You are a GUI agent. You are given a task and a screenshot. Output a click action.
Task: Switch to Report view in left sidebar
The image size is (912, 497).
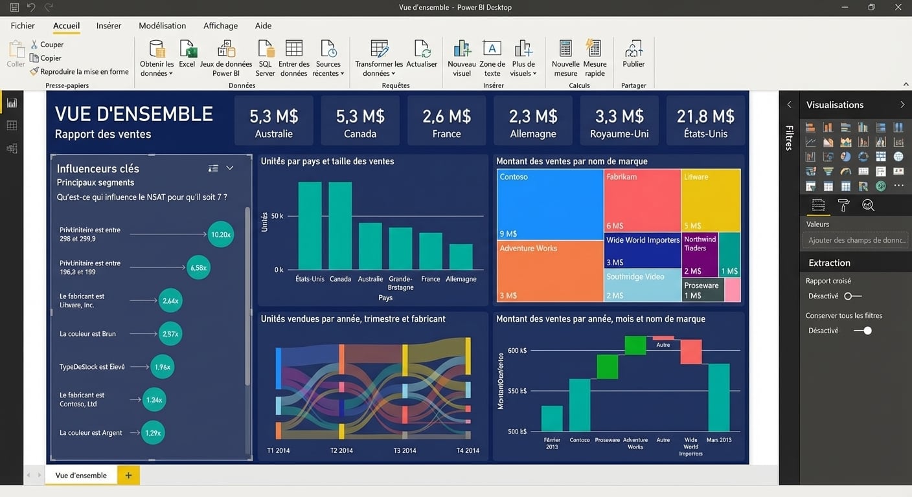click(x=12, y=103)
